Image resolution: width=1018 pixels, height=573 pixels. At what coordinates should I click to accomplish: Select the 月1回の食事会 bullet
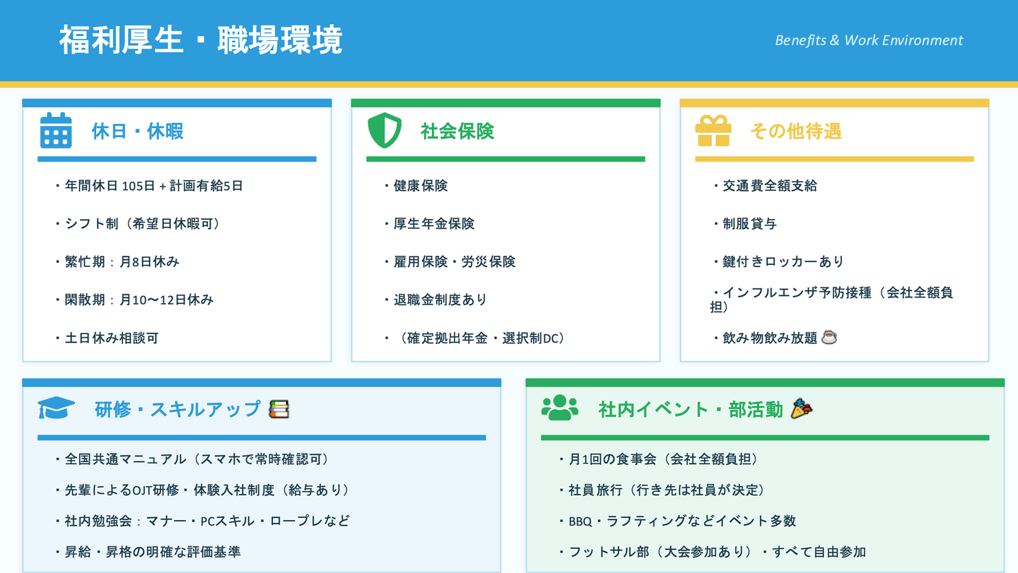pyautogui.click(x=660, y=459)
